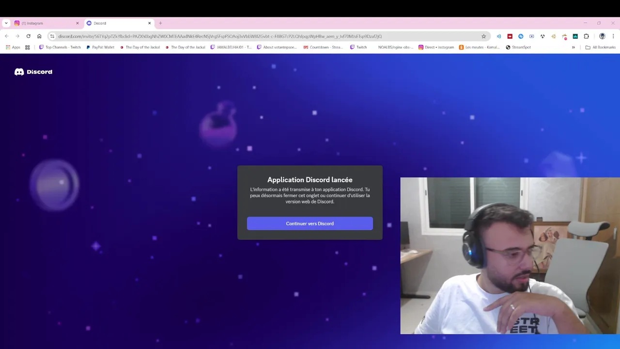Image resolution: width=620 pixels, height=349 pixels.
Task: Open the Direct • Instagram bookmark
Action: point(436,48)
